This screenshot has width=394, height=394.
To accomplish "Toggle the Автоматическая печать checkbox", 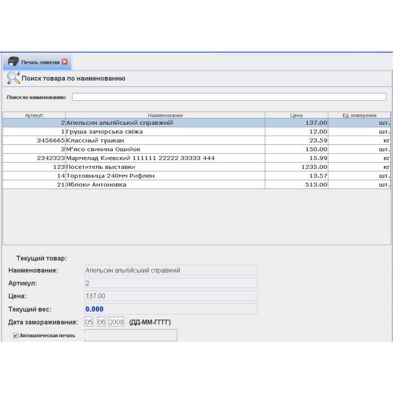I will point(16,335).
